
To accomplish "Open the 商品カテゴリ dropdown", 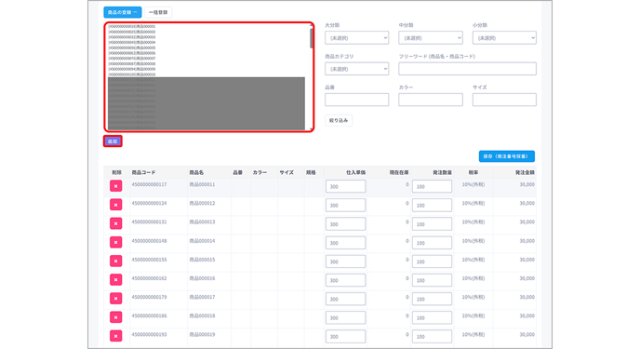I will (356, 69).
